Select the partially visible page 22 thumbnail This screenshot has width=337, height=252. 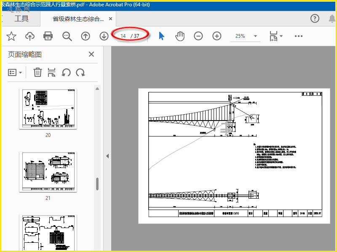[x=48, y=233]
